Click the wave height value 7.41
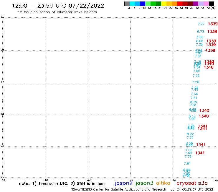Viewport: 218px width, 192px height. coord(194,98)
